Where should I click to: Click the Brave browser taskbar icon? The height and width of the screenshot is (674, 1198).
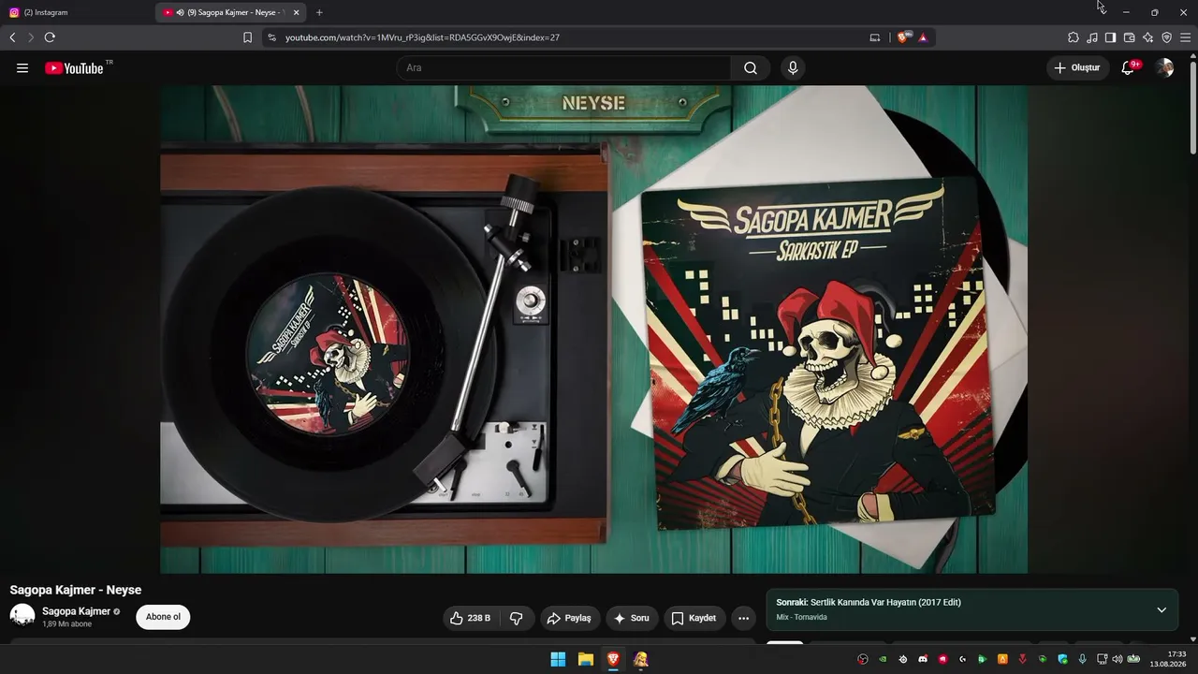pyautogui.click(x=613, y=659)
